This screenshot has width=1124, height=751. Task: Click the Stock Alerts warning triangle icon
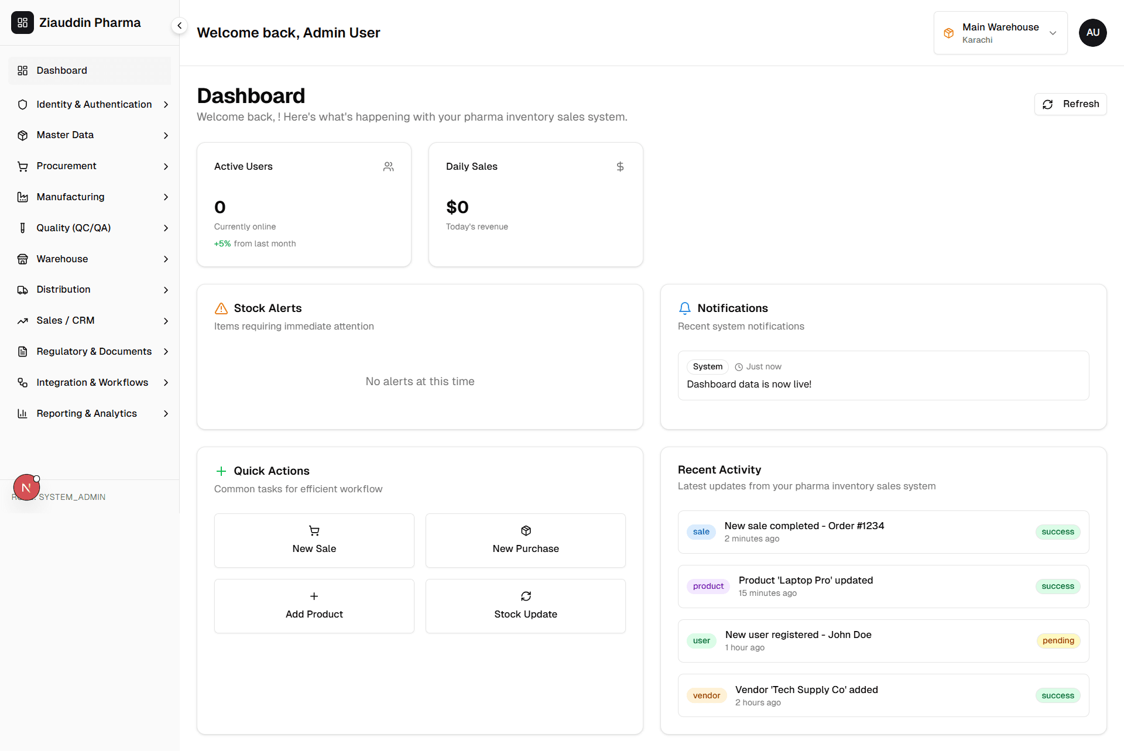221,308
